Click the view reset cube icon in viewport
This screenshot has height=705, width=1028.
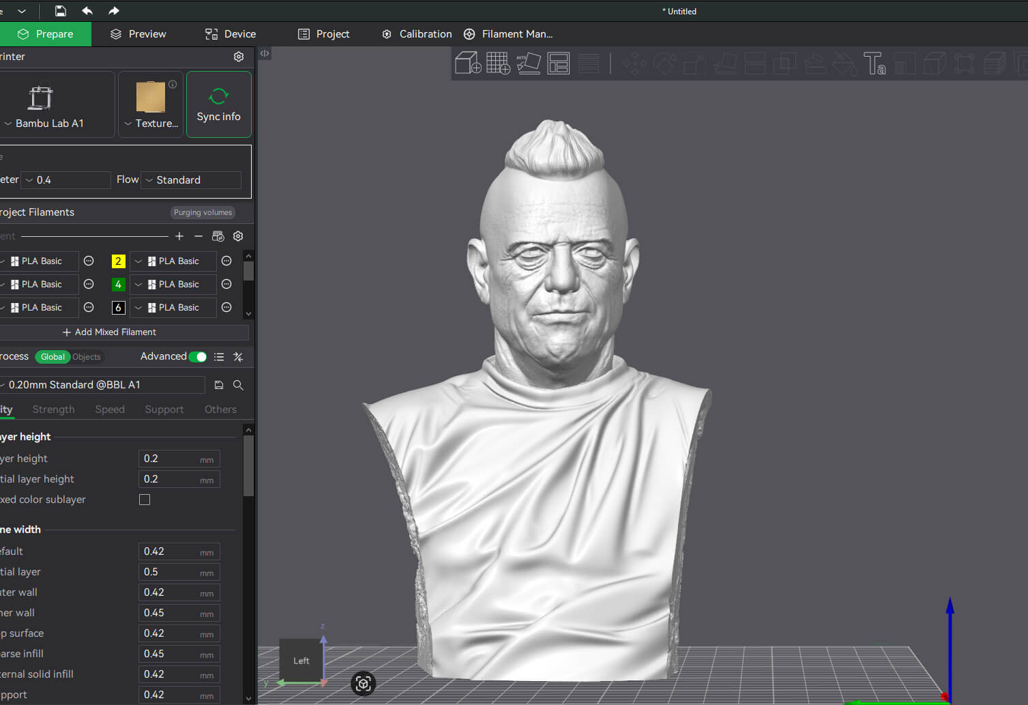(363, 683)
